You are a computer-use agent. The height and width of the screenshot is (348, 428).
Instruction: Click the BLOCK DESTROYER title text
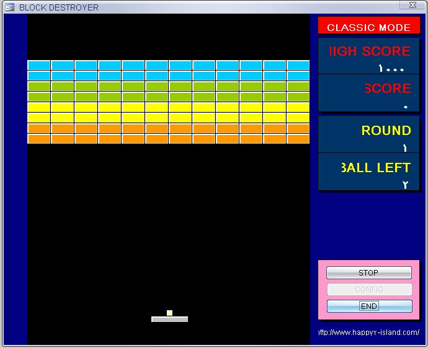pyautogui.click(x=59, y=7)
